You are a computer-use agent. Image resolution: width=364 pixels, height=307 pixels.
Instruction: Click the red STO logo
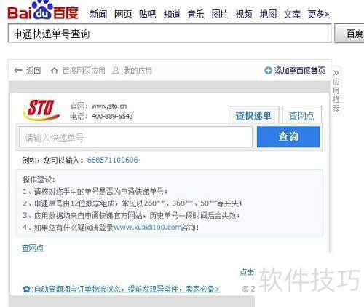click(x=41, y=110)
